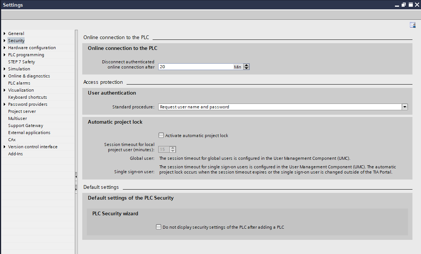Increase the disconnect timeout with the up arrow

[x=246, y=65]
